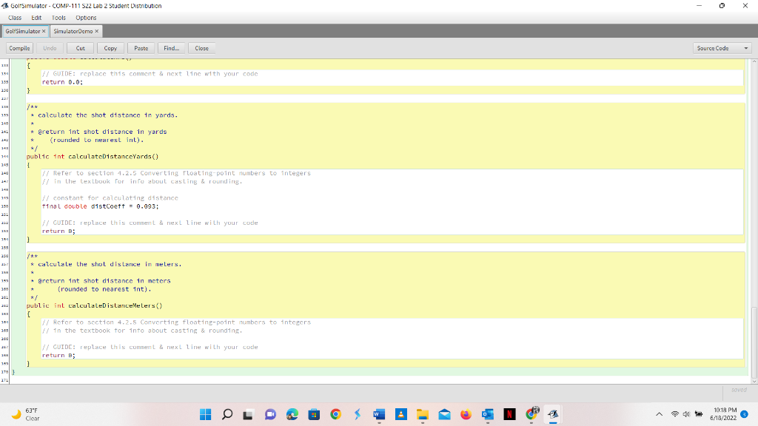
Task: Cut the selected code
Action: (x=80, y=48)
